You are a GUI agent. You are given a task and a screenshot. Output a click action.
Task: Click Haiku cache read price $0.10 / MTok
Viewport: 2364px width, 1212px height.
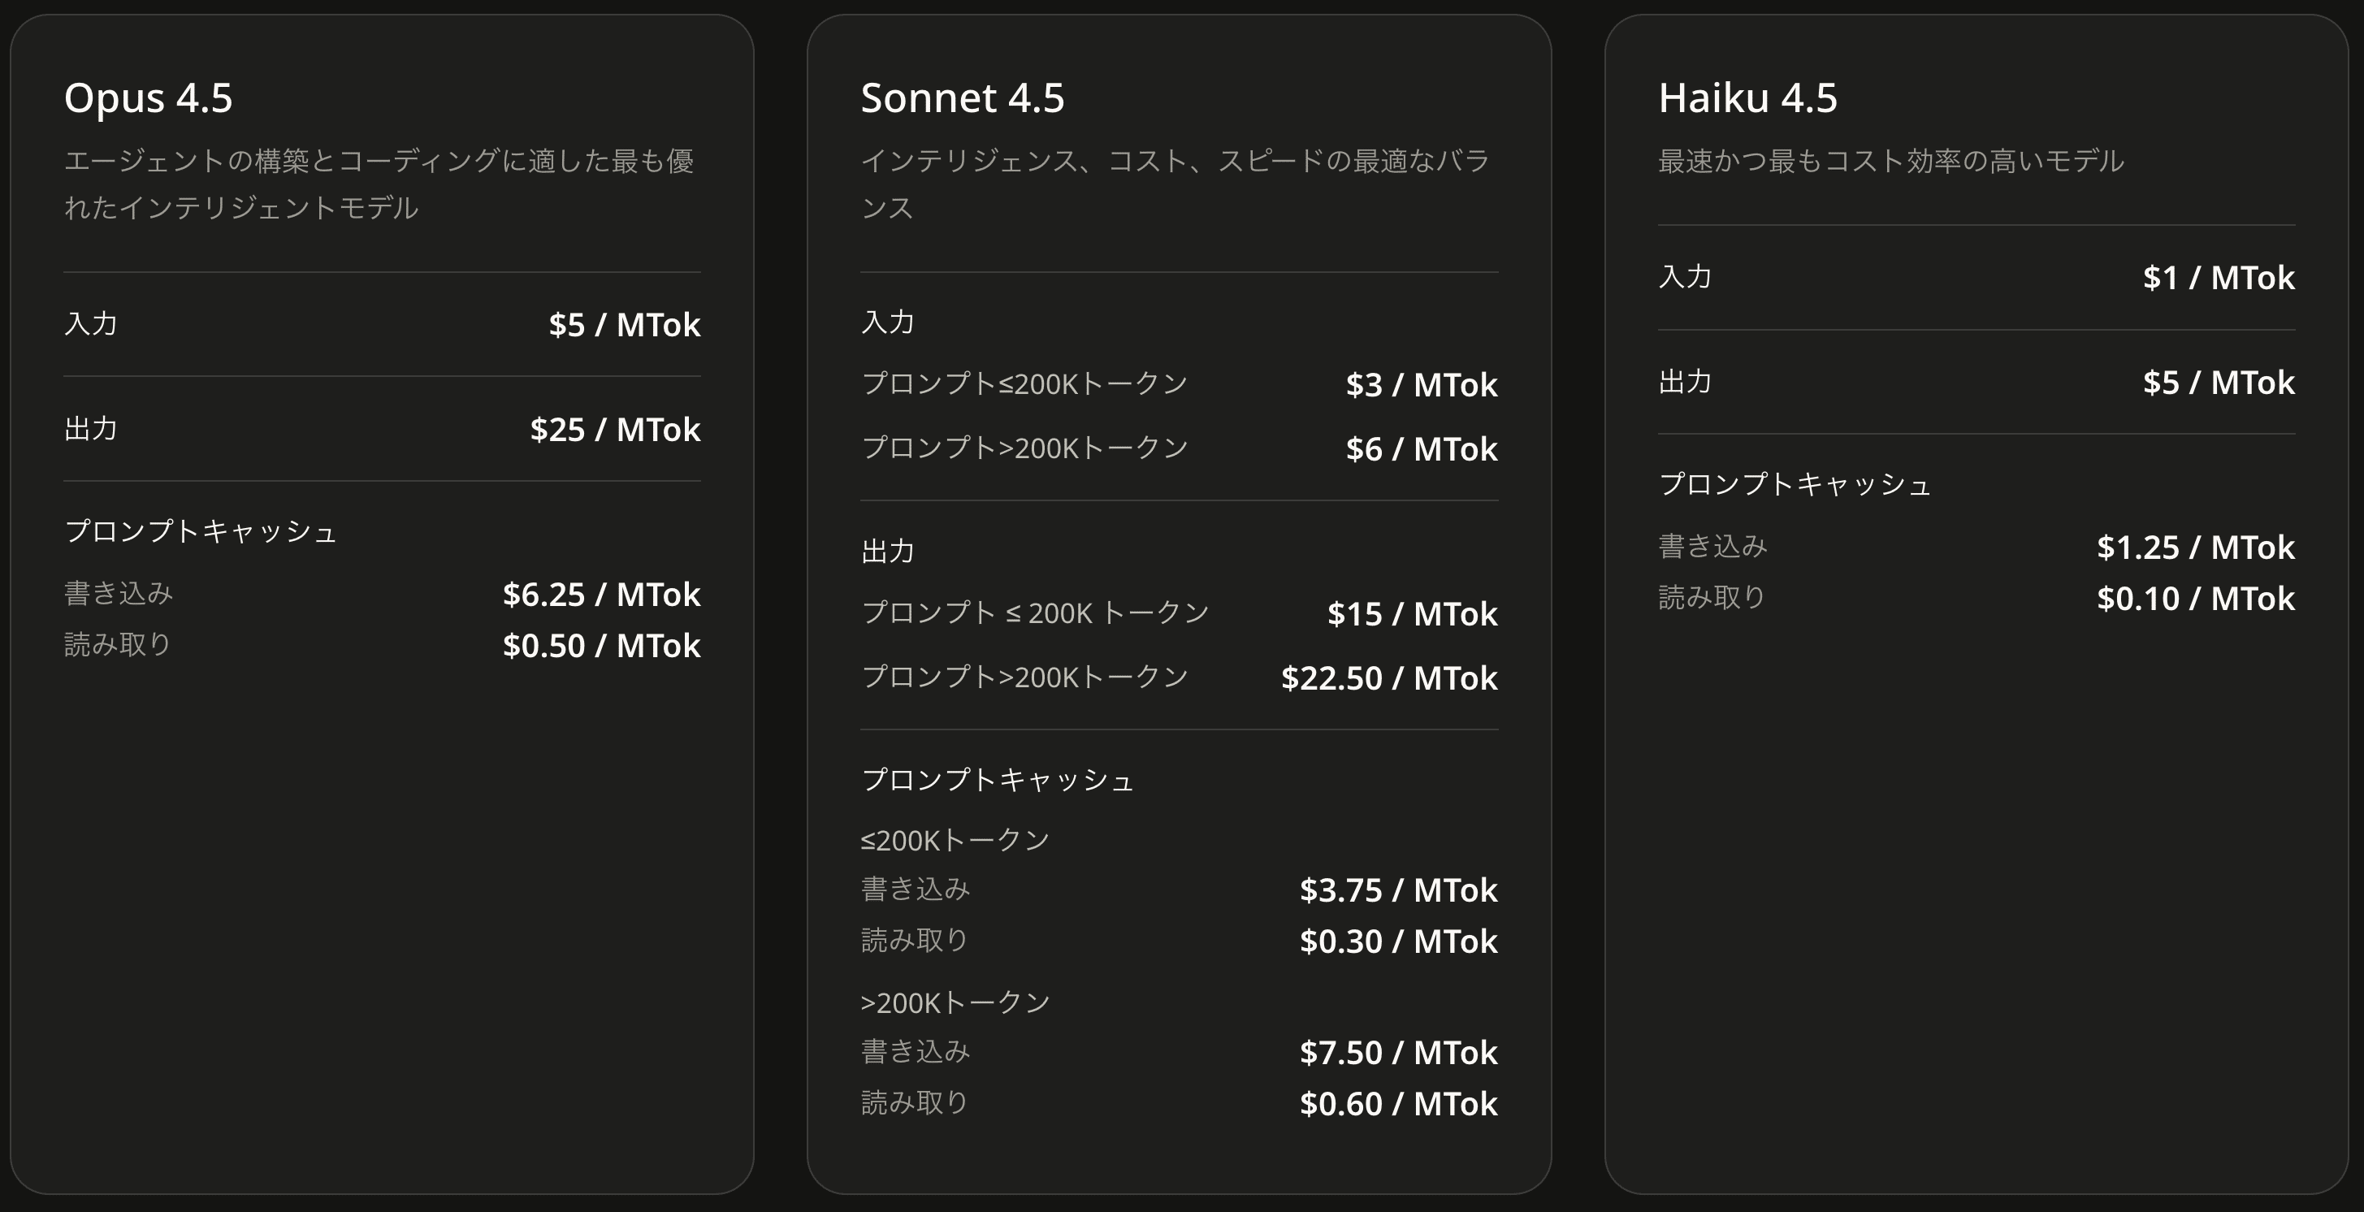[x=2195, y=598]
